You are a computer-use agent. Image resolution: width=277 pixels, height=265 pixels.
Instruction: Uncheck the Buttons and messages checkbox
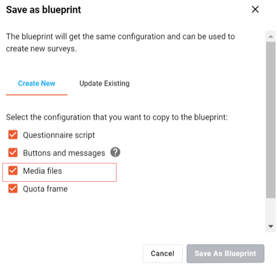click(x=13, y=153)
